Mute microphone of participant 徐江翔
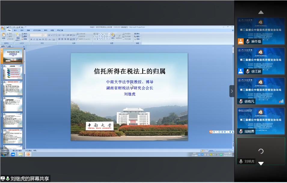The image size is (287, 183). tap(247, 71)
